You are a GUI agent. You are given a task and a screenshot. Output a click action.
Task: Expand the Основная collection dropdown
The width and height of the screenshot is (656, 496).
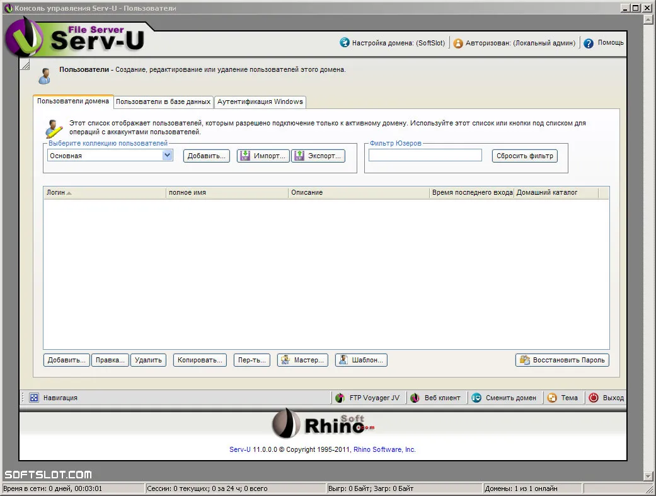pyautogui.click(x=168, y=155)
